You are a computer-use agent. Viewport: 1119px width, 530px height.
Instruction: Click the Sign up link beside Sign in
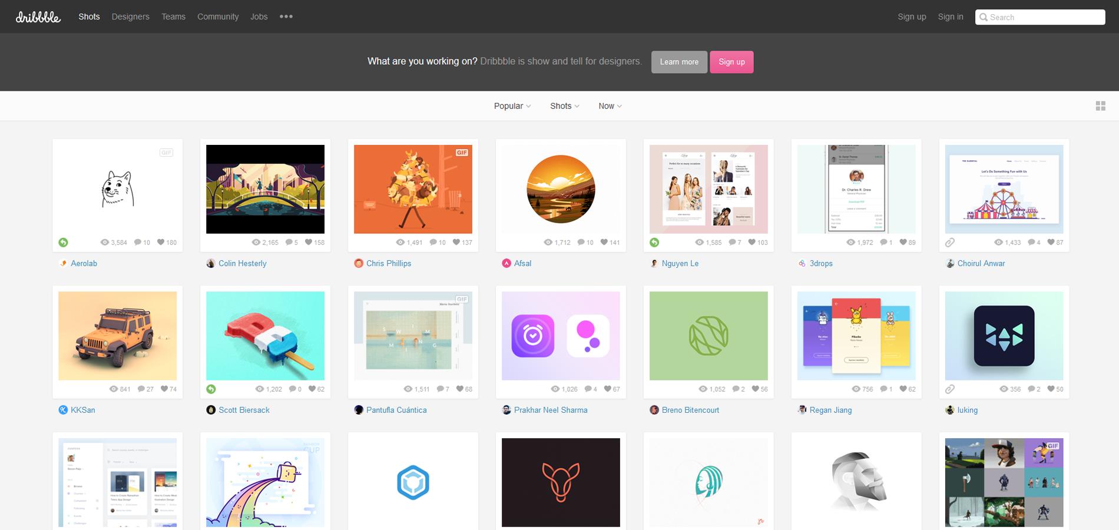(912, 16)
